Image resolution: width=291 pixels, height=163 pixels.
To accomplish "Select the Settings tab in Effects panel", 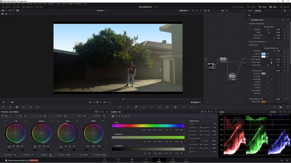I will [x=258, y=11].
